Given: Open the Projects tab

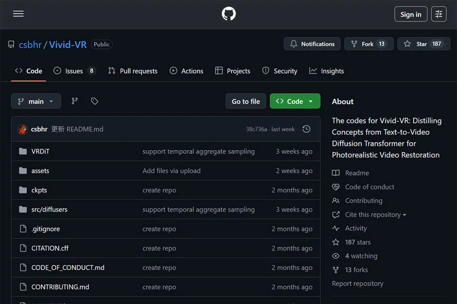Looking at the screenshot, I should pos(233,71).
